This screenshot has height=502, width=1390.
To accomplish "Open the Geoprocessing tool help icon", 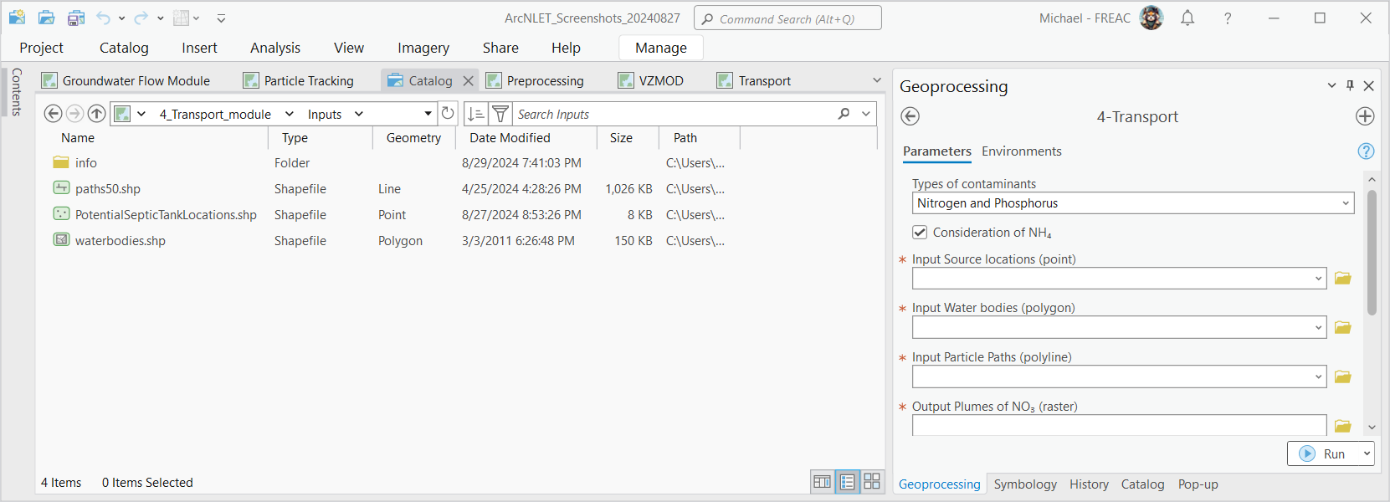I will tap(1366, 151).
